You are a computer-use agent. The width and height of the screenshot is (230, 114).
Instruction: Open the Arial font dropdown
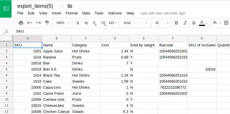tap(135, 23)
